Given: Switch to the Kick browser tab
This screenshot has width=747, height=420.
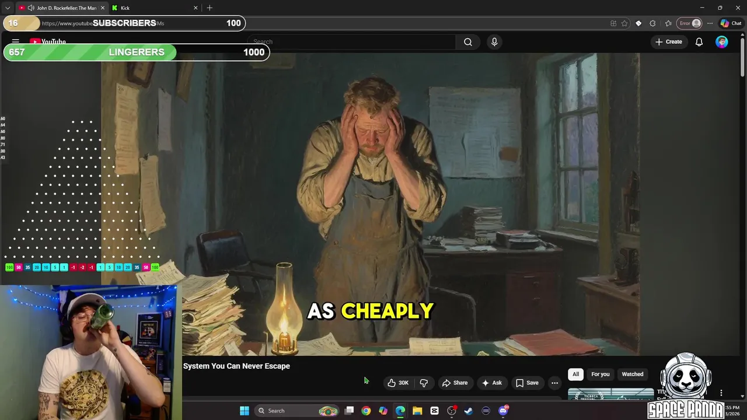Looking at the screenshot, I should point(156,8).
